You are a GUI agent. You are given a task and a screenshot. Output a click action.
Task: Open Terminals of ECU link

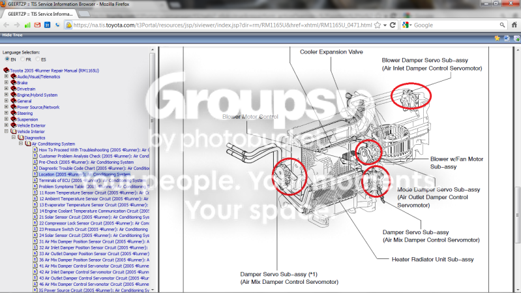pyautogui.click(x=93, y=181)
